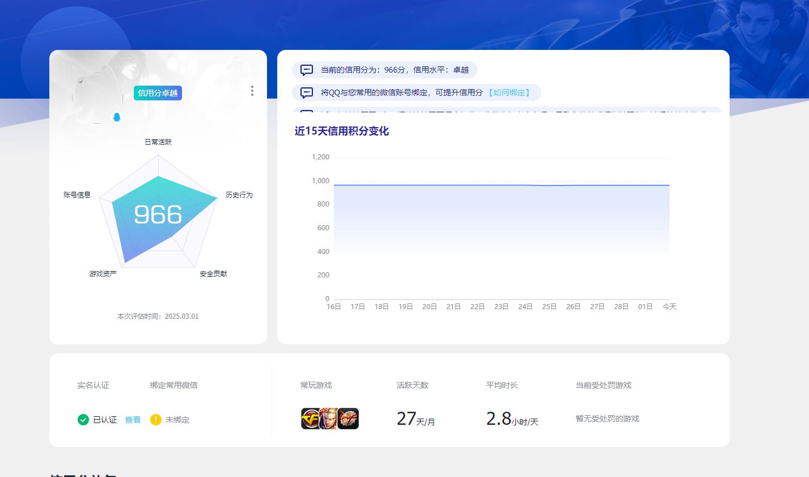Image resolution: width=809 pixels, height=477 pixels.
Task: Select the 安全贡献 radar axis label
Action: 213,273
